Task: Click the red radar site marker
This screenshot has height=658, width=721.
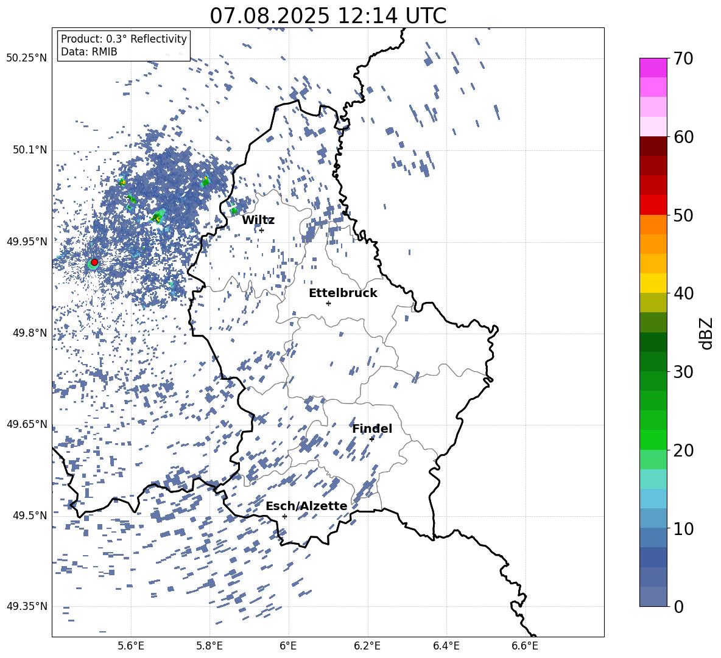Action: (x=94, y=262)
